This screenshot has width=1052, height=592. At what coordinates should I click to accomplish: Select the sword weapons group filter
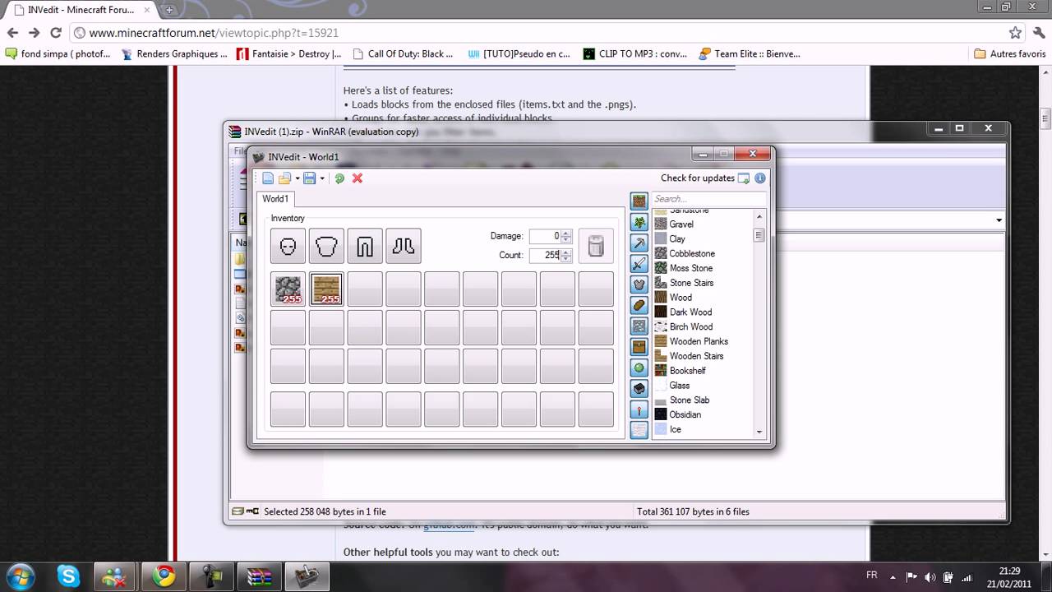pos(639,263)
